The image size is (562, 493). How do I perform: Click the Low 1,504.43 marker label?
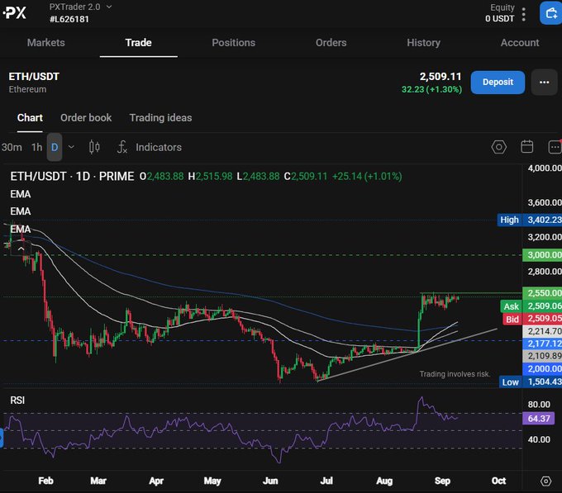pos(531,382)
